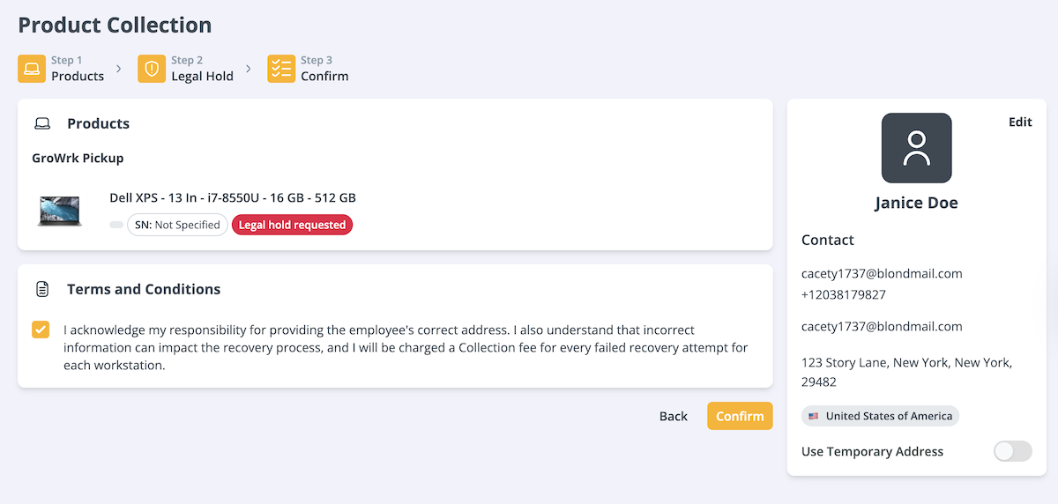Click the red Legal hold requested badge
The image size is (1058, 504).
tap(292, 226)
